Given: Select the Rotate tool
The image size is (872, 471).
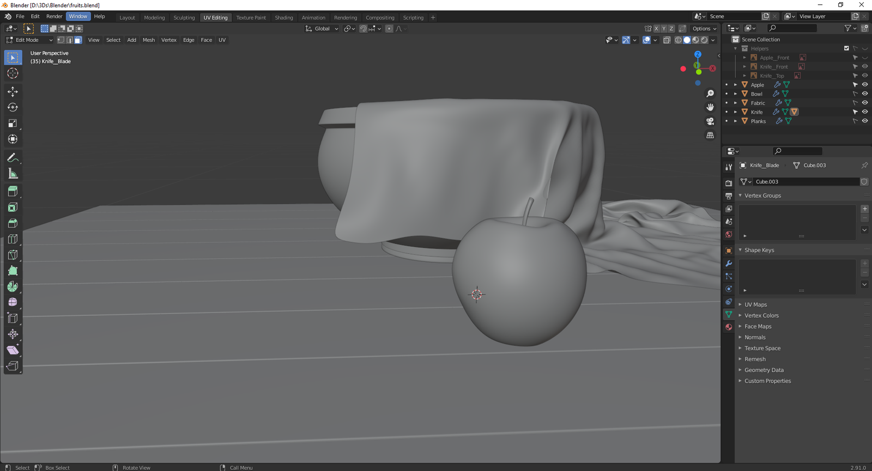Looking at the screenshot, I should [13, 107].
